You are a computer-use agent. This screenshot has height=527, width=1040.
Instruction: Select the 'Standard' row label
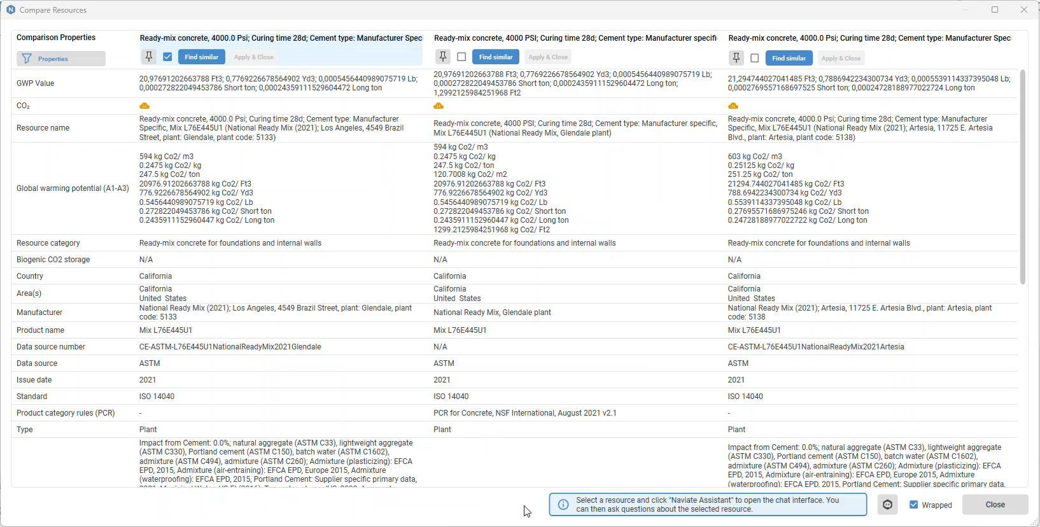click(x=32, y=397)
